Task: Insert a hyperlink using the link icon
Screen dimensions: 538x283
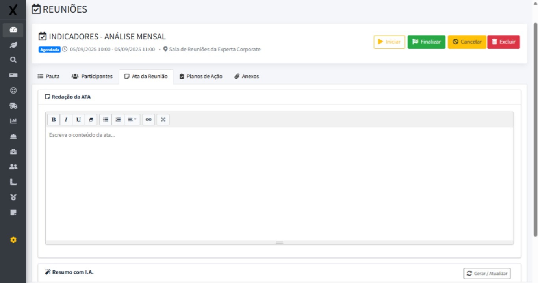Action: (149, 119)
